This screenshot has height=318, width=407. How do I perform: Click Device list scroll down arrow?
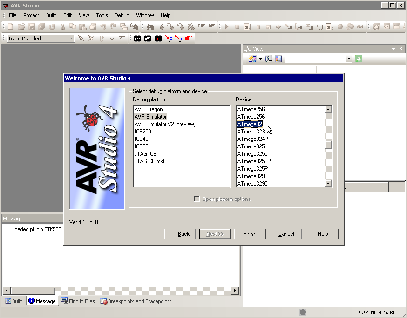click(328, 184)
